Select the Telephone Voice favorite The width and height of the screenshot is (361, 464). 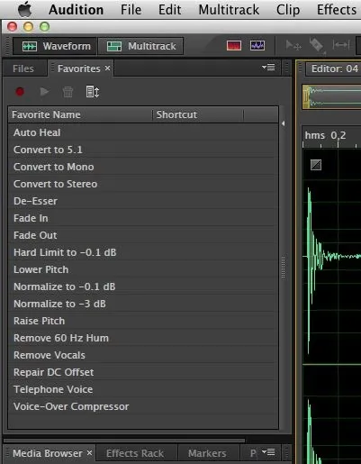coord(143,389)
